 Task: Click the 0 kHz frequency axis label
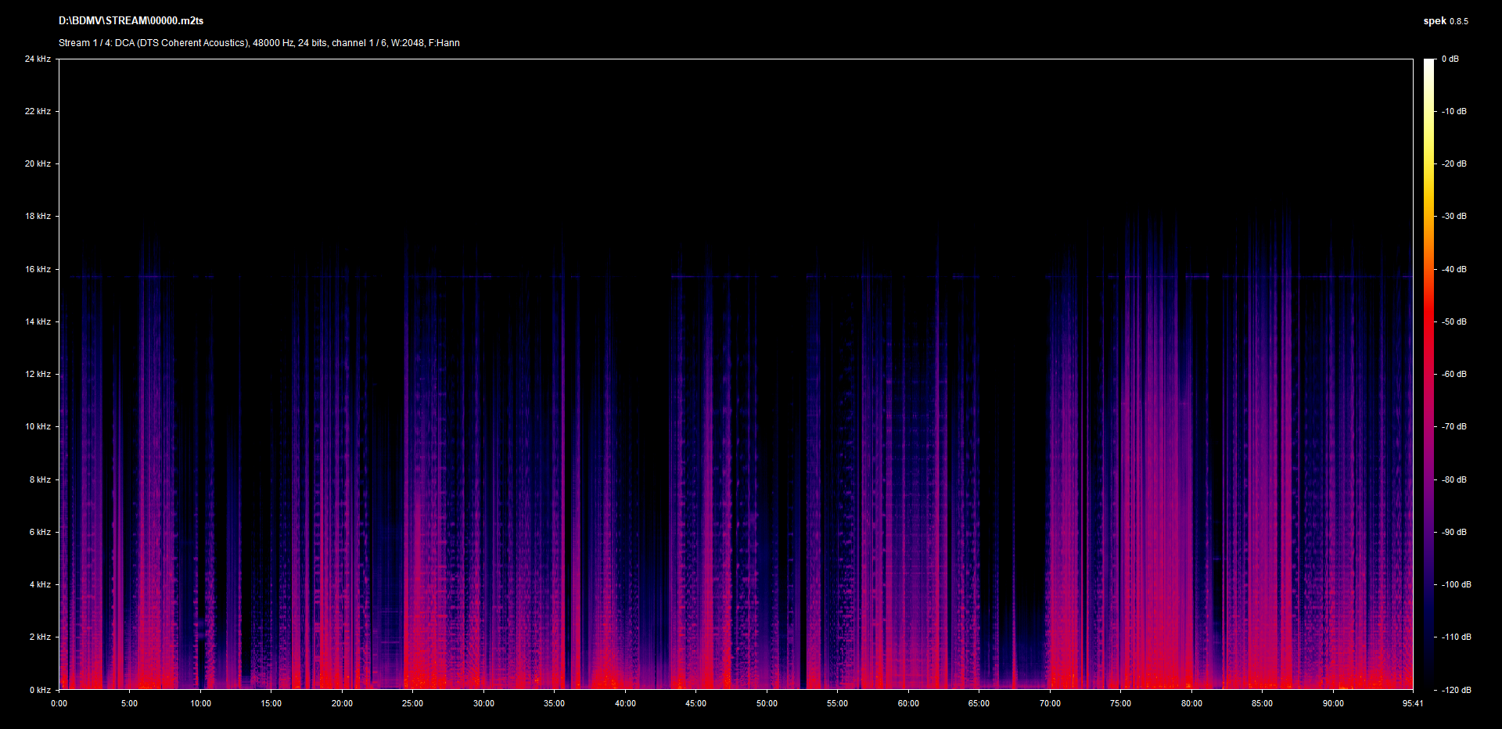pos(40,690)
